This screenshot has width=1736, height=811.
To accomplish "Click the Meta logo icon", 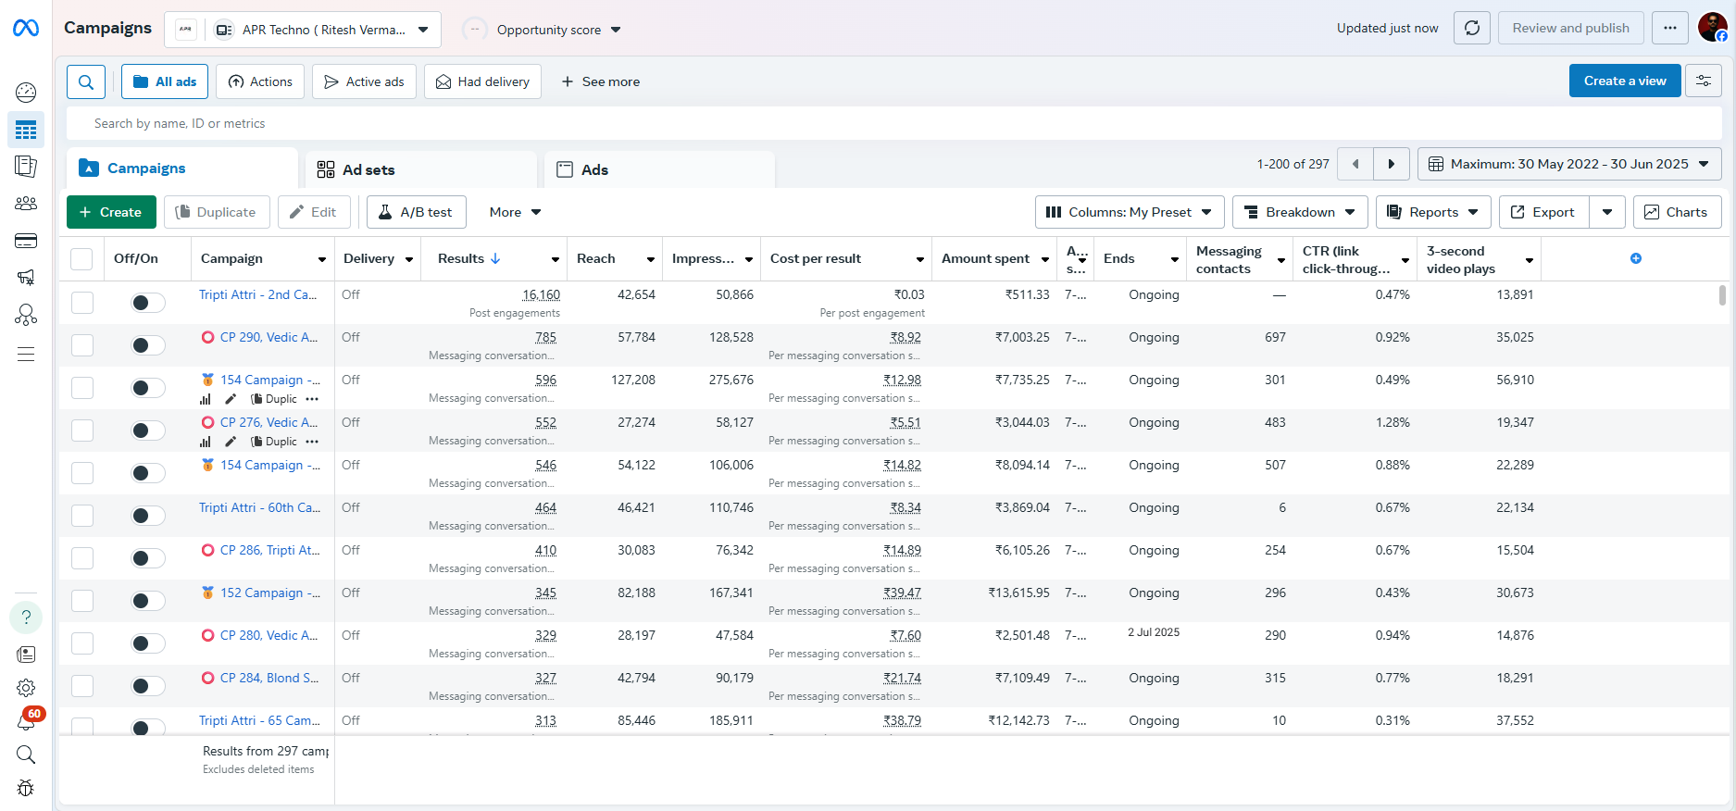I will (26, 29).
